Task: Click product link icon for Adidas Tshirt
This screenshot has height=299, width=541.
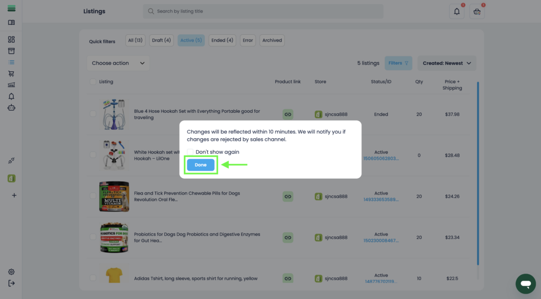Action: 288,278
